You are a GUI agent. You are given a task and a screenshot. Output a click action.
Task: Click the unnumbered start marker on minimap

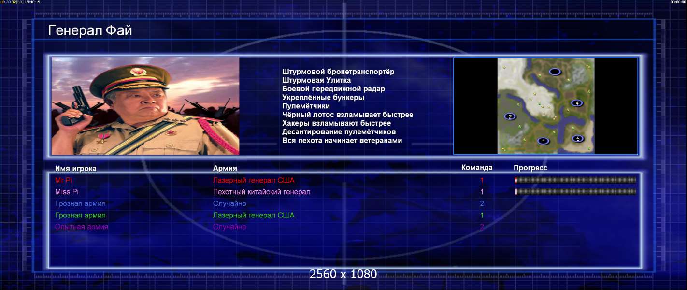(x=555, y=72)
